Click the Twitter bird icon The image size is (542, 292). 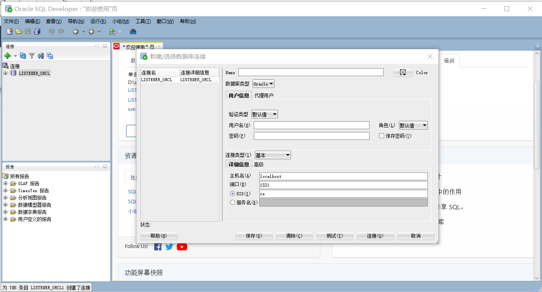coord(169,246)
